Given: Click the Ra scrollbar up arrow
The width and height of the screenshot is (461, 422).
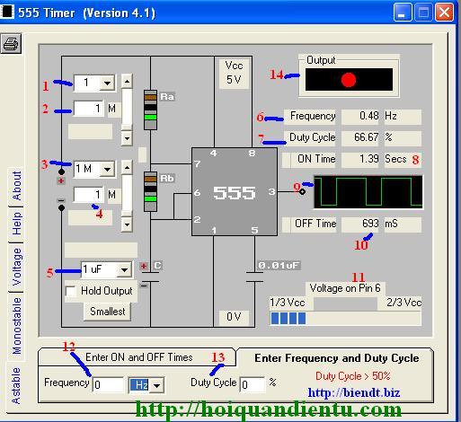Looking at the screenshot, I should pyautogui.click(x=127, y=82).
